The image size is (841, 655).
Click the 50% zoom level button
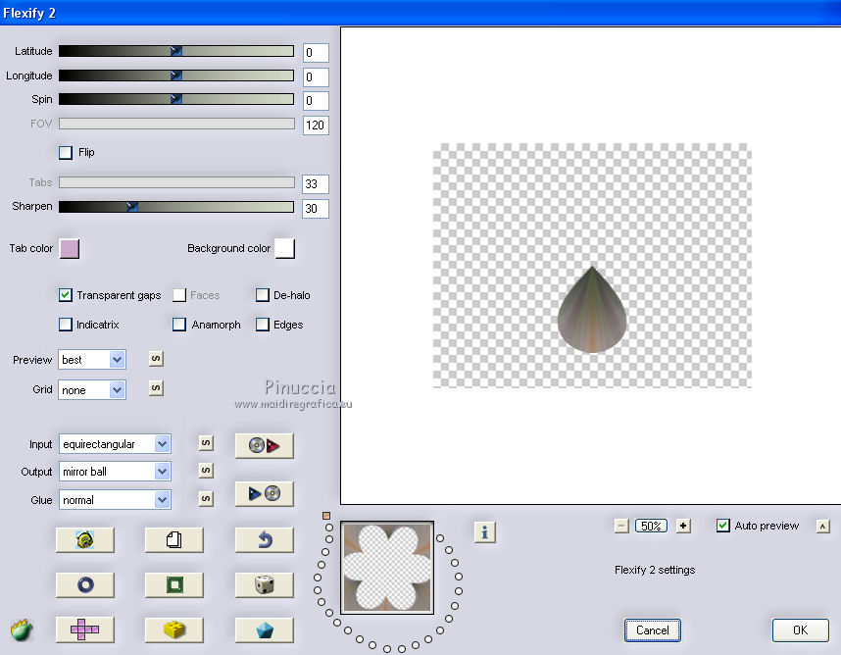click(x=651, y=526)
